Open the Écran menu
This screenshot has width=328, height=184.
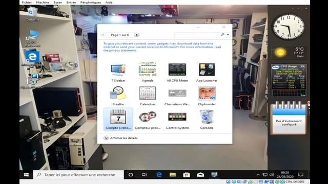coord(58,2)
